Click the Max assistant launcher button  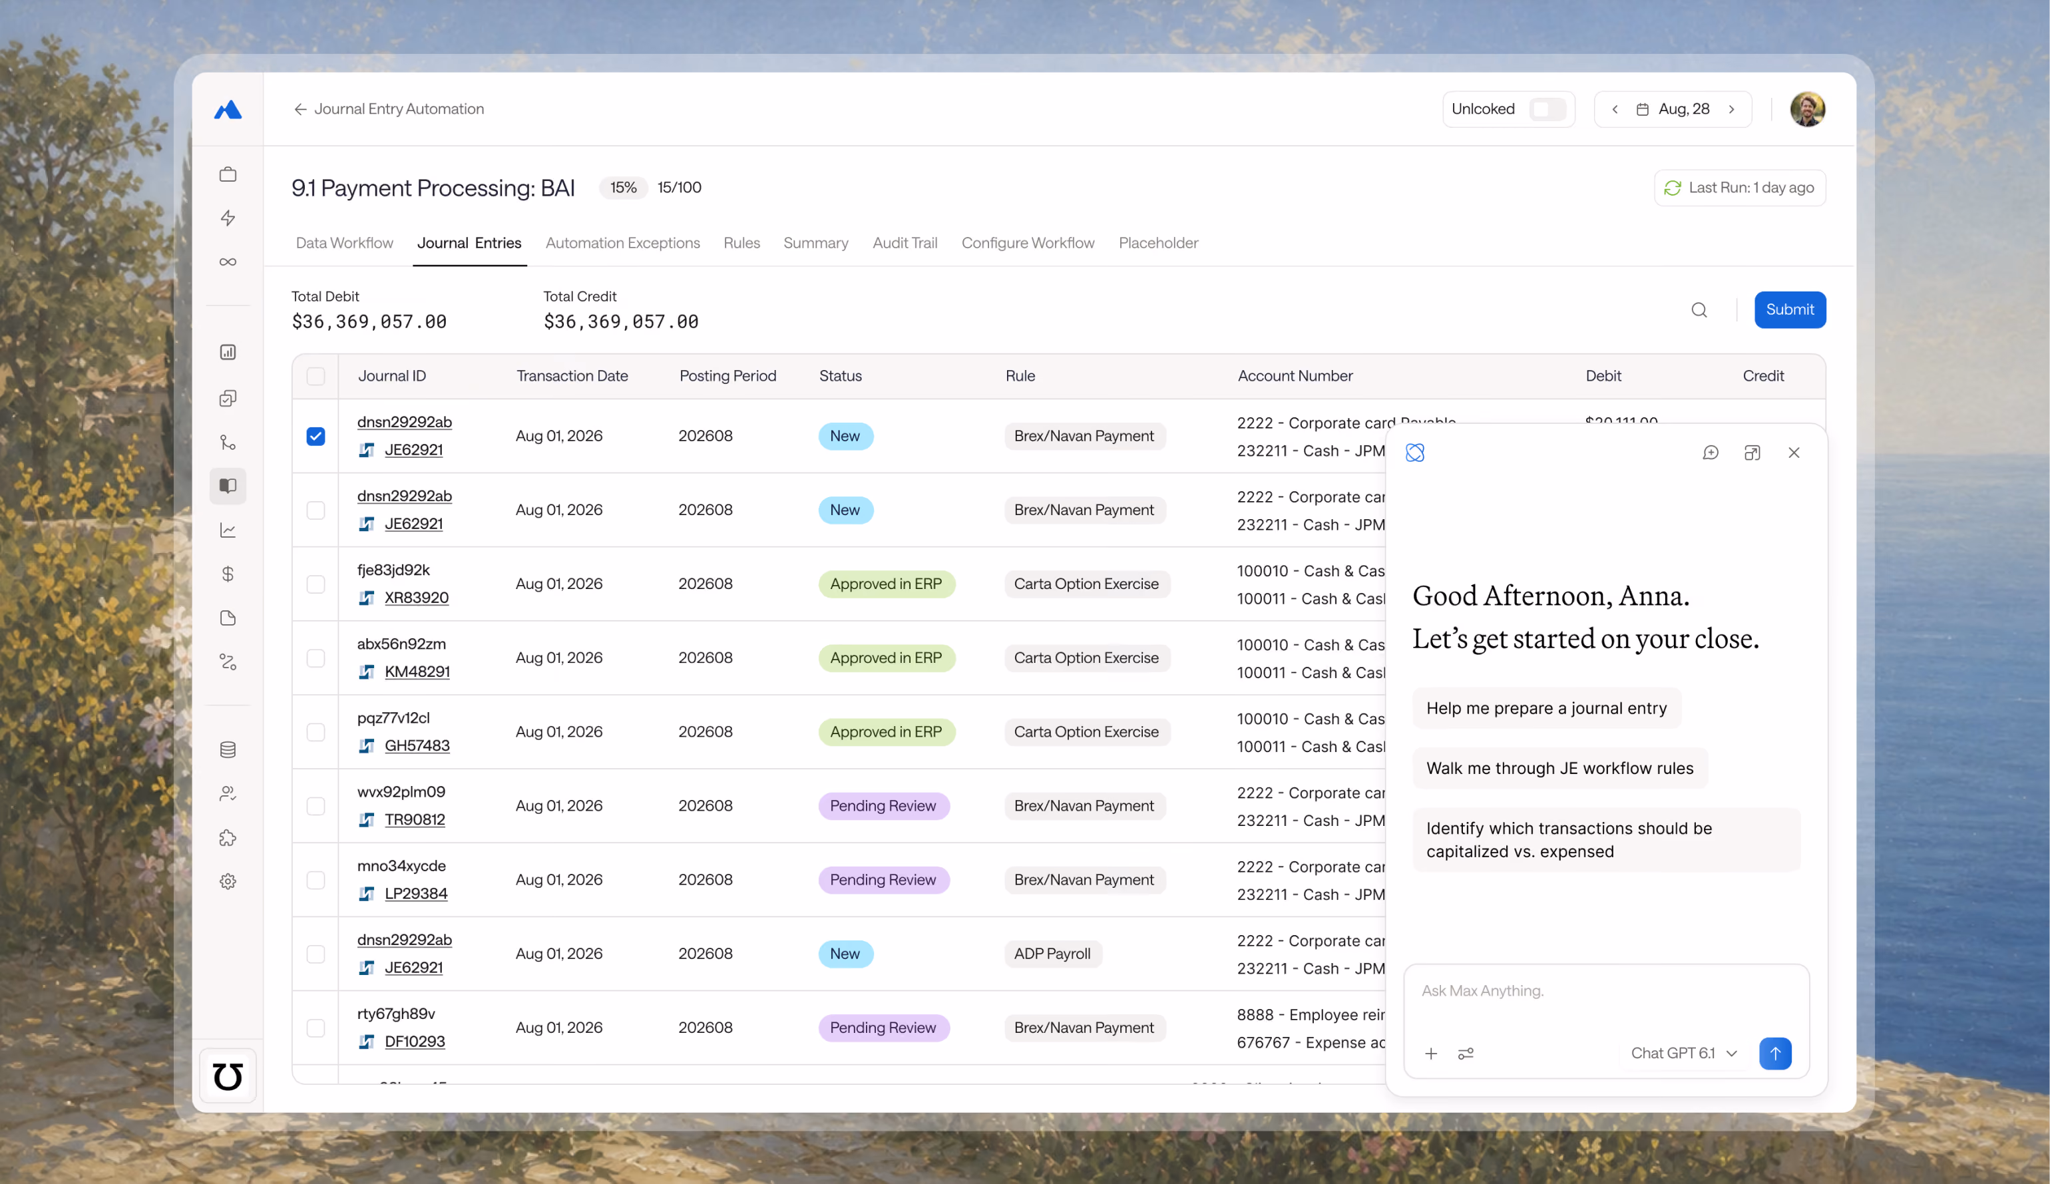tap(228, 1076)
